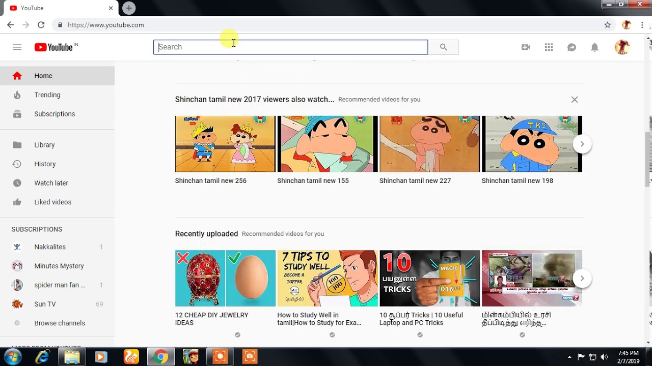Viewport: 652px width, 366px height.
Task: Click the title How to Study Well in tamil
Action: point(319,319)
